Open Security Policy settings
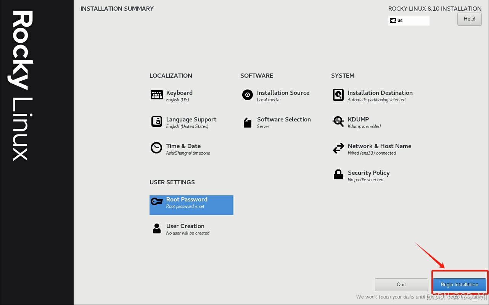 (x=368, y=173)
